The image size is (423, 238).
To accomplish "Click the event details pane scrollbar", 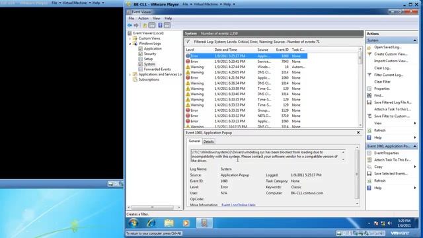I will (x=358, y=175).
